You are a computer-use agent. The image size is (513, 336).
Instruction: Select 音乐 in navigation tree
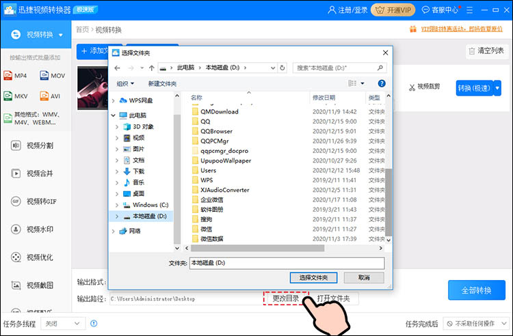pyautogui.click(x=133, y=182)
